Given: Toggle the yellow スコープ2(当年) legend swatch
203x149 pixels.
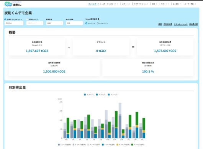Looking at the screenshot, I should 118,145.
